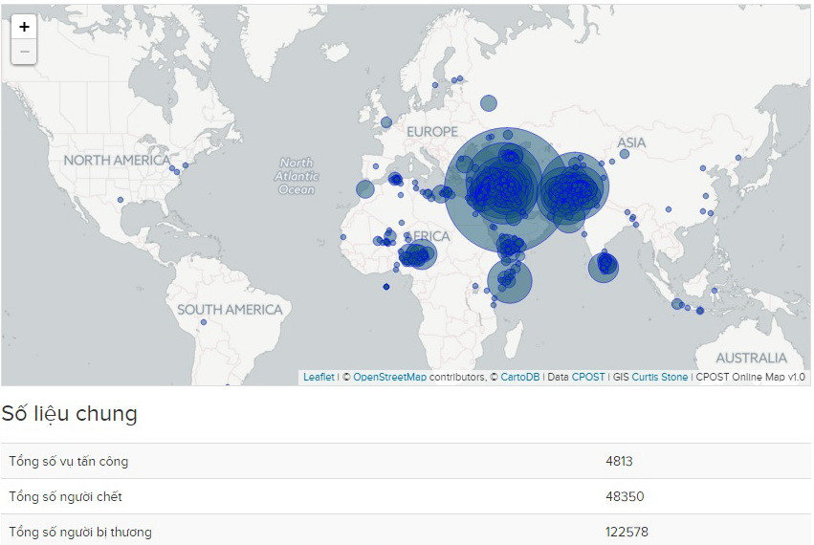Select the 'Tổng số người chết' table row

tap(406, 496)
